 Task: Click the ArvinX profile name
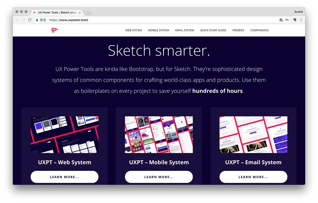tap(298, 12)
